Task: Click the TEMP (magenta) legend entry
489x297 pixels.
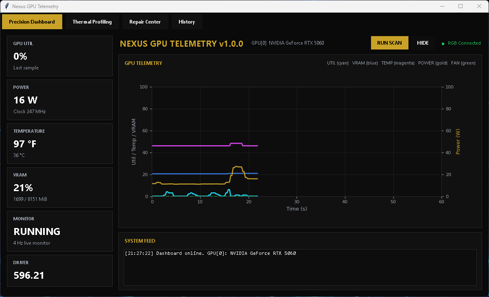Action: pyautogui.click(x=398, y=63)
